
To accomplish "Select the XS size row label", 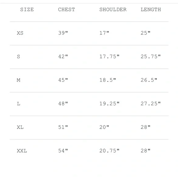I will tap(20, 33).
